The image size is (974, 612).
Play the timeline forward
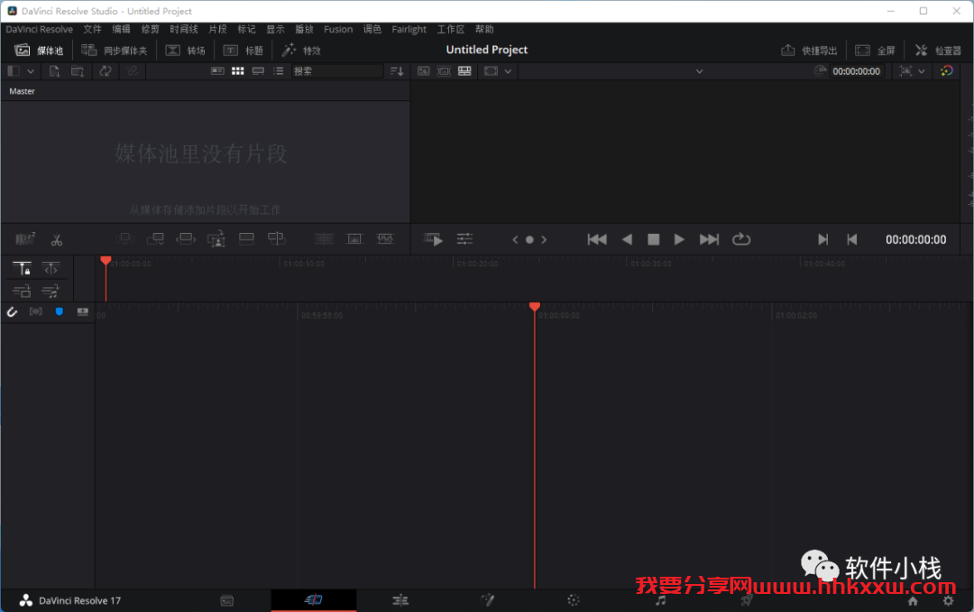pos(679,239)
